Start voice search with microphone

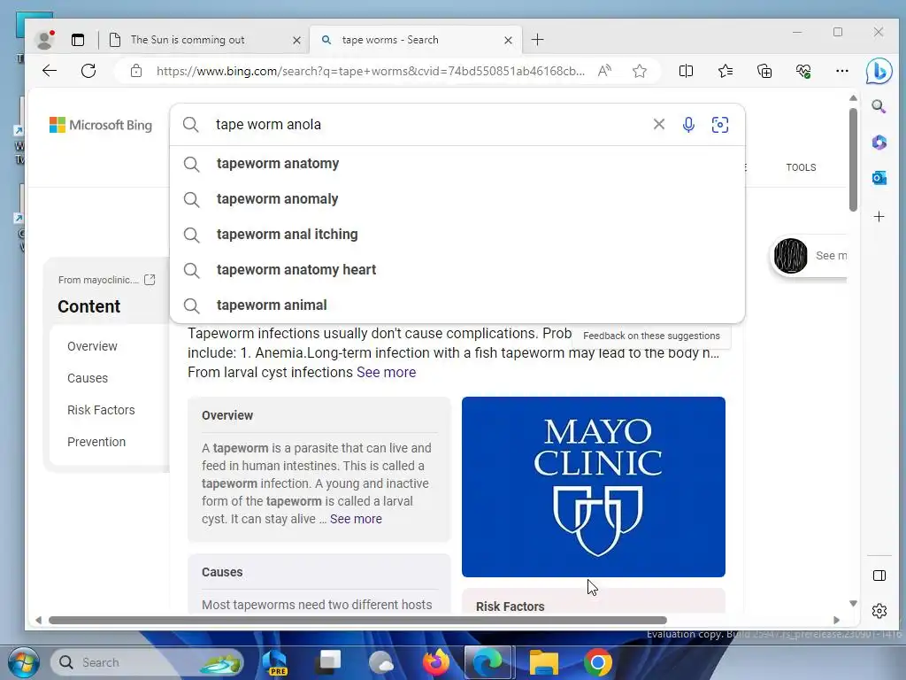[x=688, y=124]
